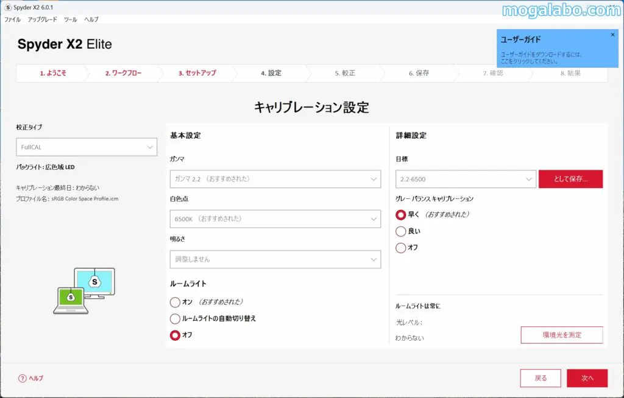The image size is (624, 398).
Task: Enable ルームライトの自動切り替え option
Action: [x=175, y=318]
